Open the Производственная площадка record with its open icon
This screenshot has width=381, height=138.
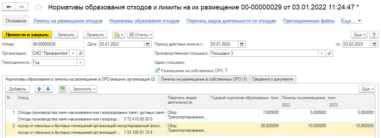tap(330, 53)
